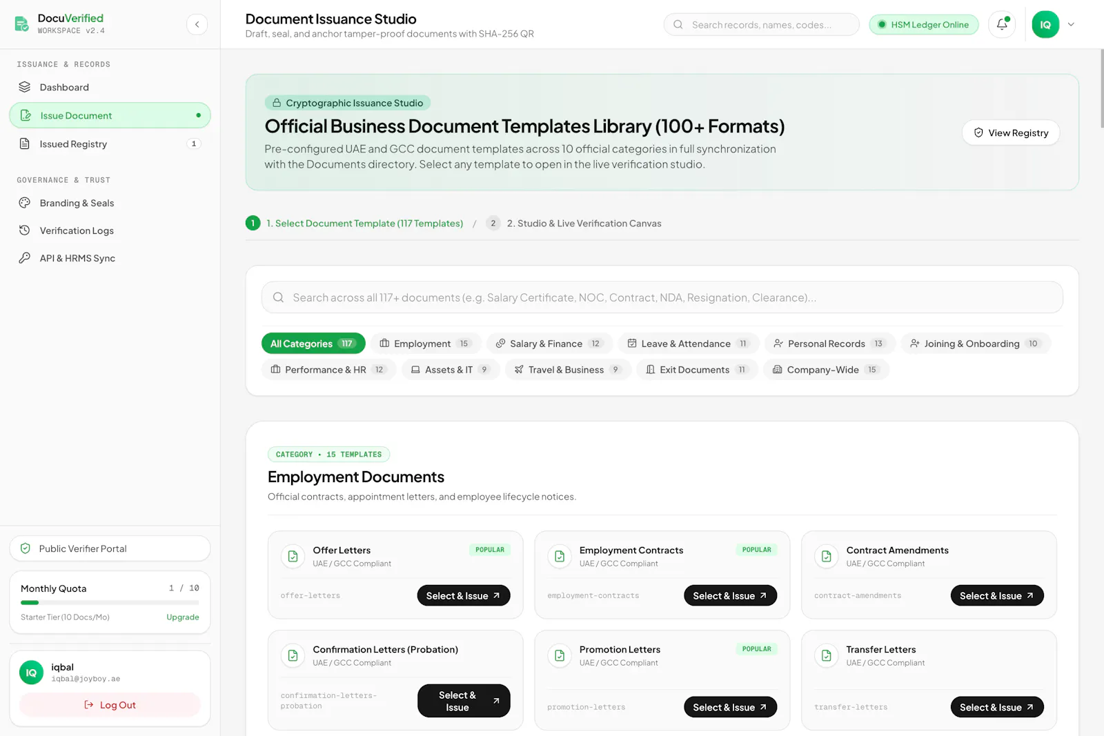Filter by Travel & Business category

[568, 370]
